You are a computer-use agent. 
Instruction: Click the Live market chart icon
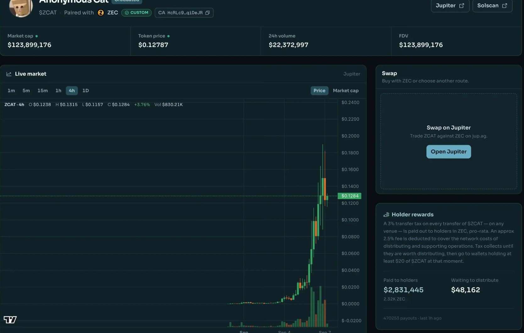tap(9, 74)
